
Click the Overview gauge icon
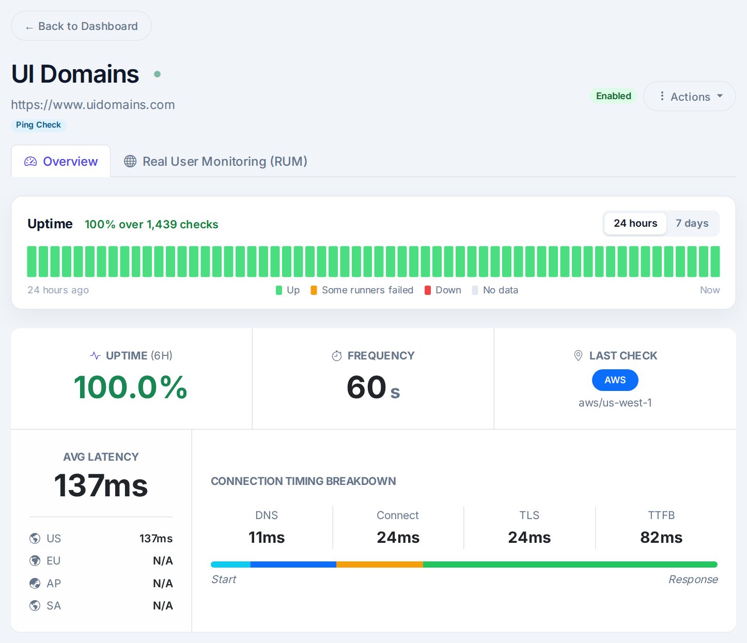[30, 162]
